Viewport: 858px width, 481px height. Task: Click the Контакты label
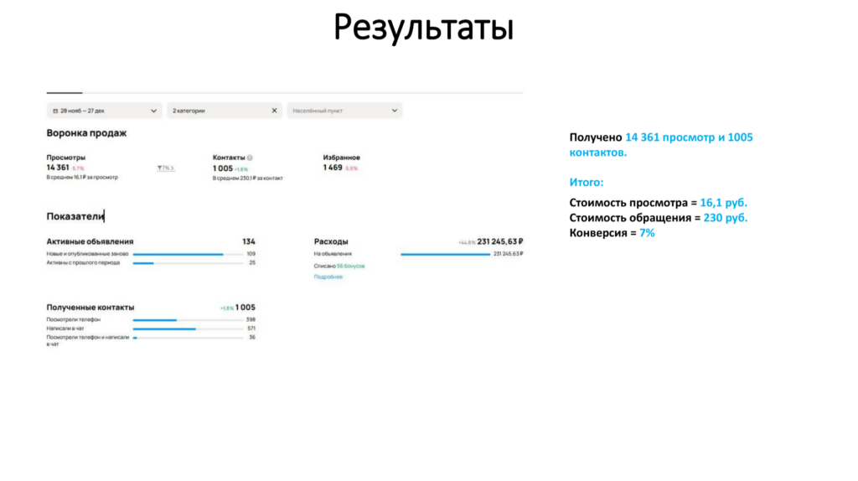pyautogui.click(x=229, y=158)
